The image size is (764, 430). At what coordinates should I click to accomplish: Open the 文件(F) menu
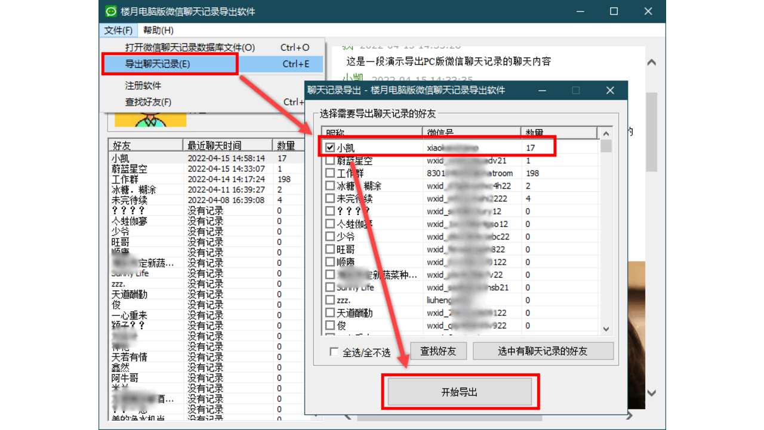click(x=118, y=30)
